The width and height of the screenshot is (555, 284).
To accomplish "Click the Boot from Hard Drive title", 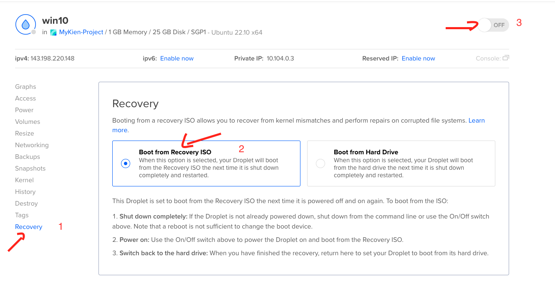I will point(366,152).
